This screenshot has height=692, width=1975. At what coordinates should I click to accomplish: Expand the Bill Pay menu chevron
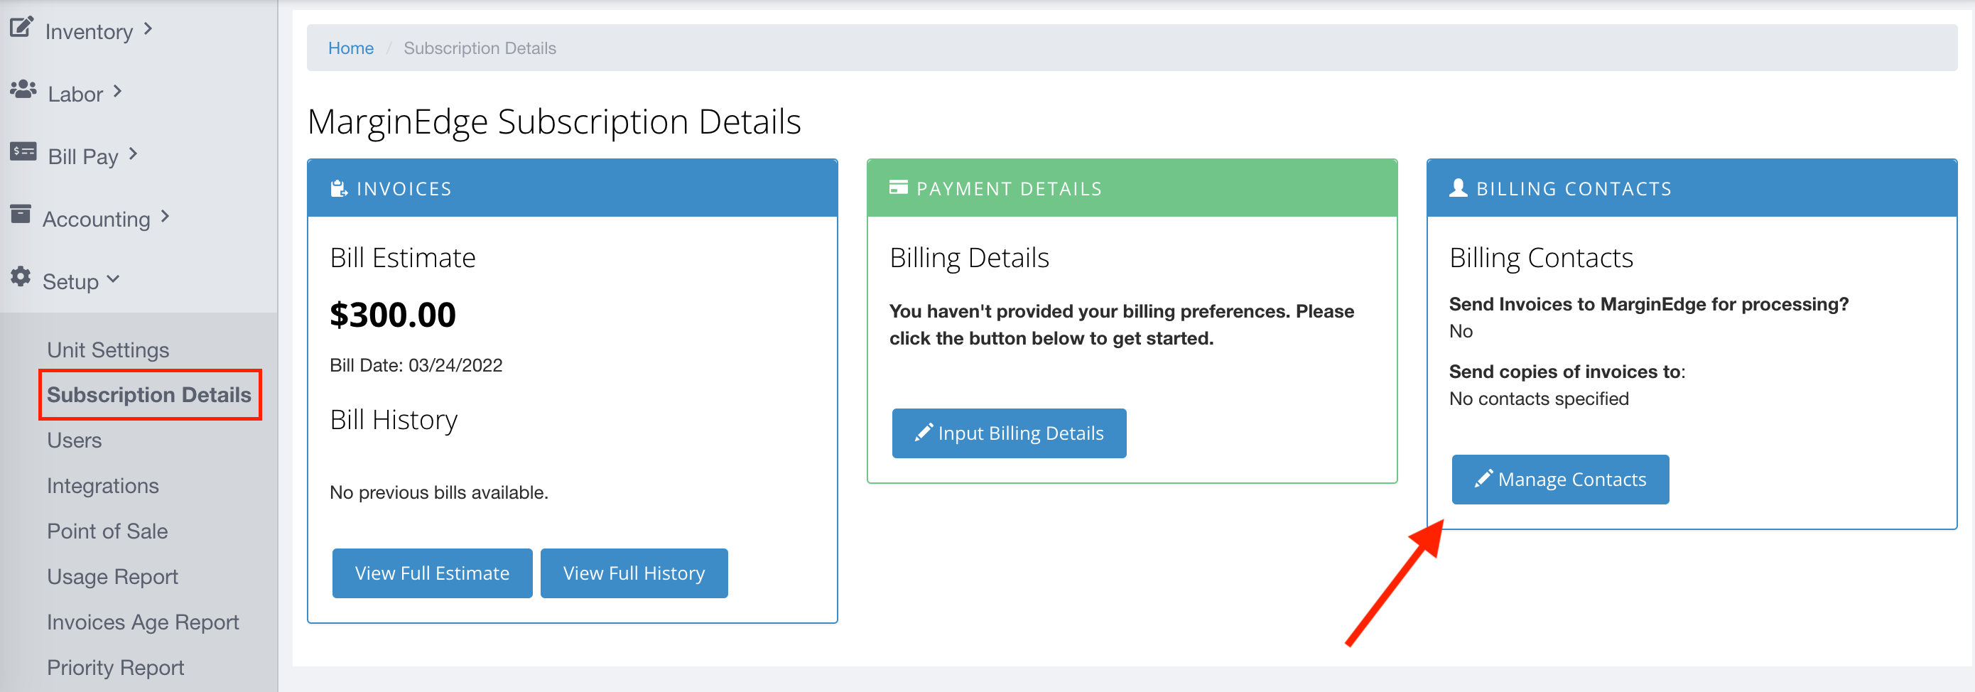click(x=134, y=154)
